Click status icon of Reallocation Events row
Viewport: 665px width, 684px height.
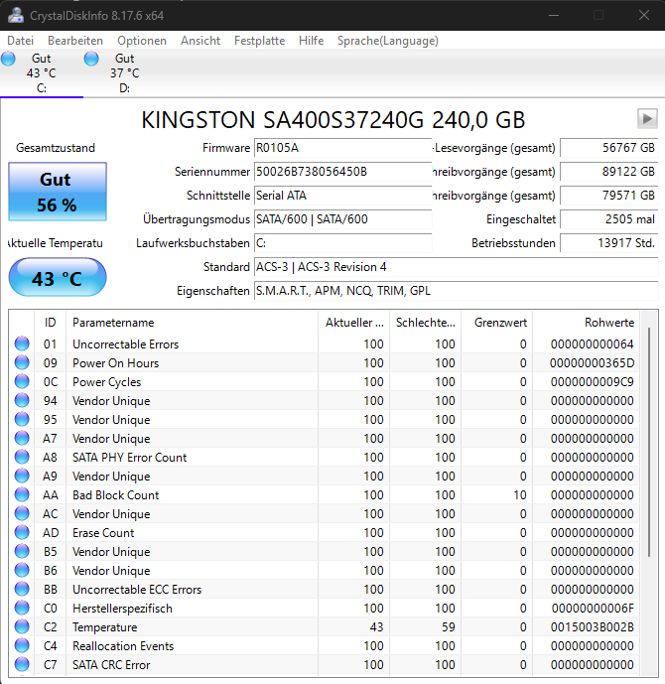coord(22,645)
